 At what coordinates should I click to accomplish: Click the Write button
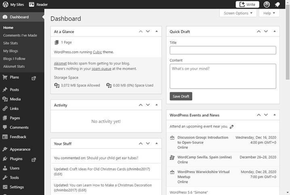pos(247,5)
